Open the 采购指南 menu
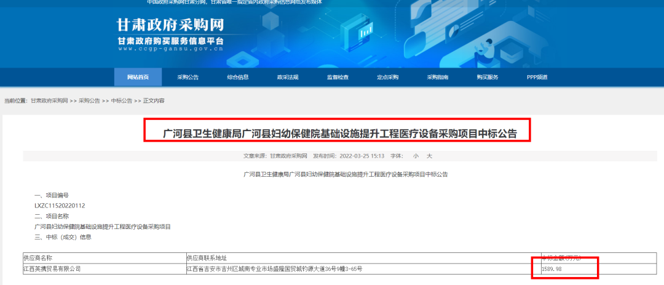This screenshot has width=664, height=285. click(438, 77)
